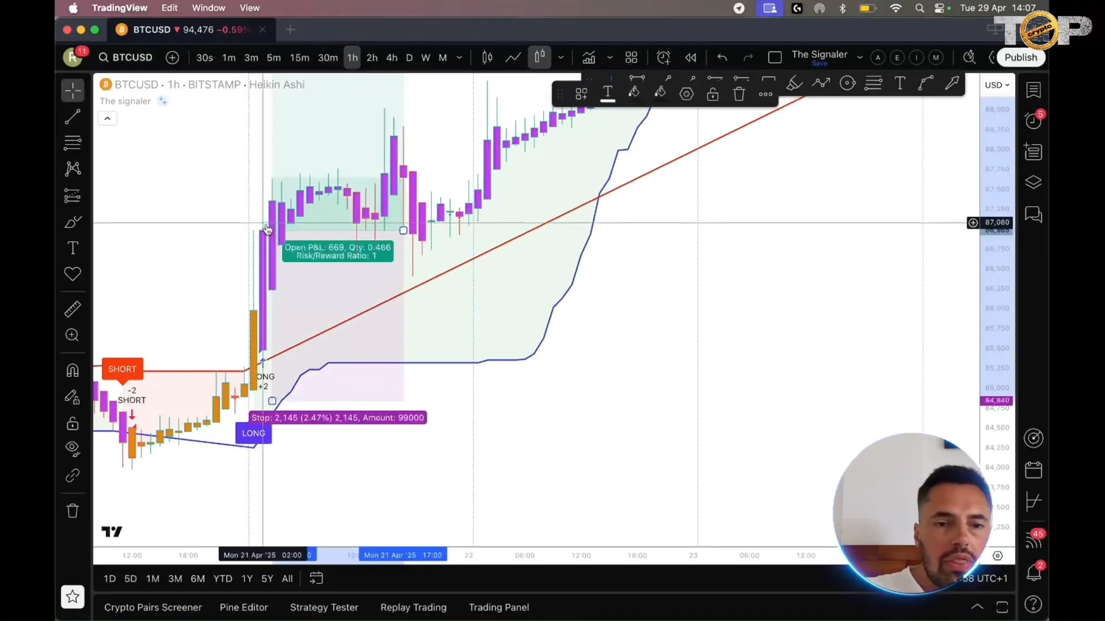1105x621 pixels.
Task: Collapse the indicator legend chevron
Action: (107, 118)
